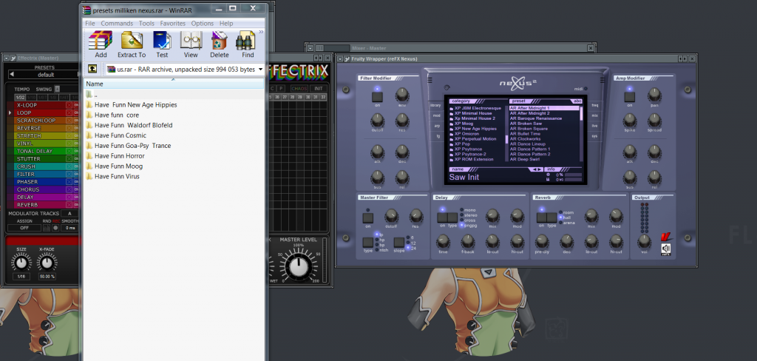Screen dimensions: 757x361
Task: Go up one level with arrow icon
Action: click(92, 69)
